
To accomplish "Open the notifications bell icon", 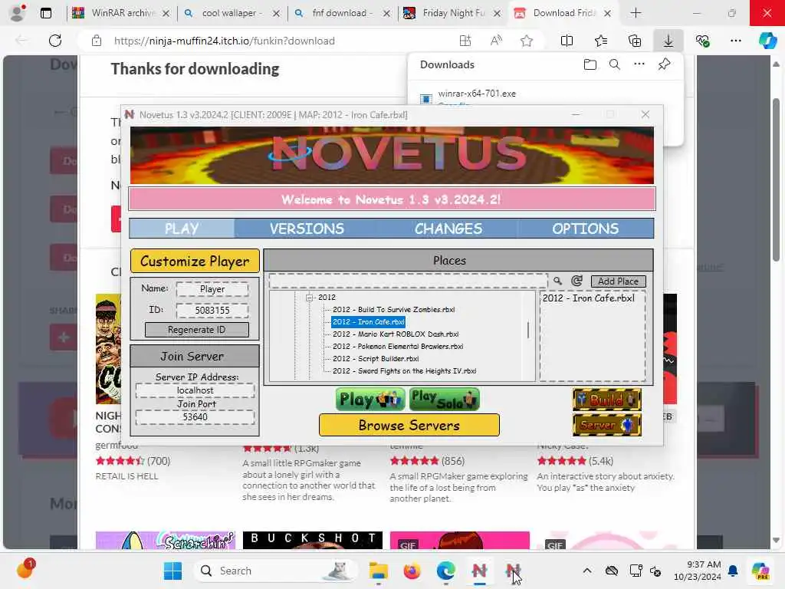I will 733,571.
